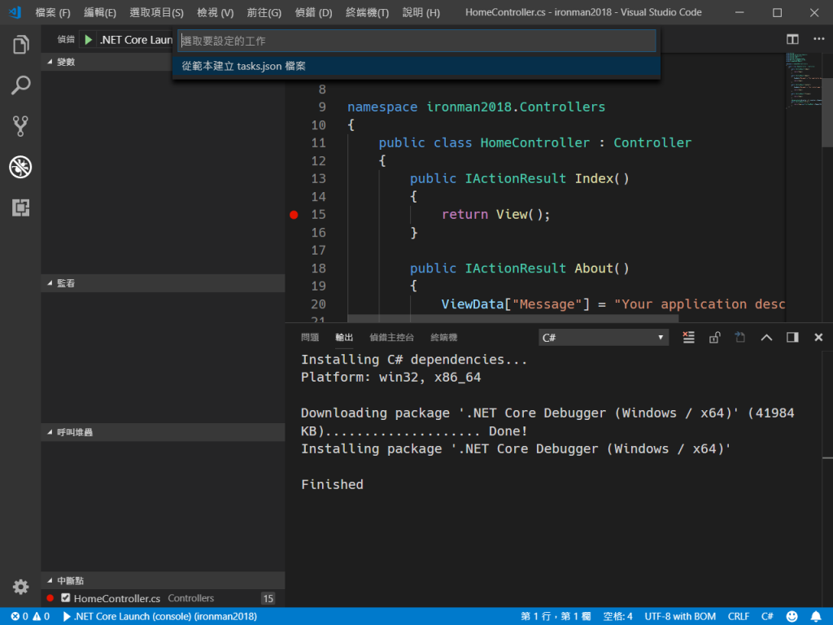The image size is (833, 625).
Task: Open the Extensions view icon
Action: (20, 208)
